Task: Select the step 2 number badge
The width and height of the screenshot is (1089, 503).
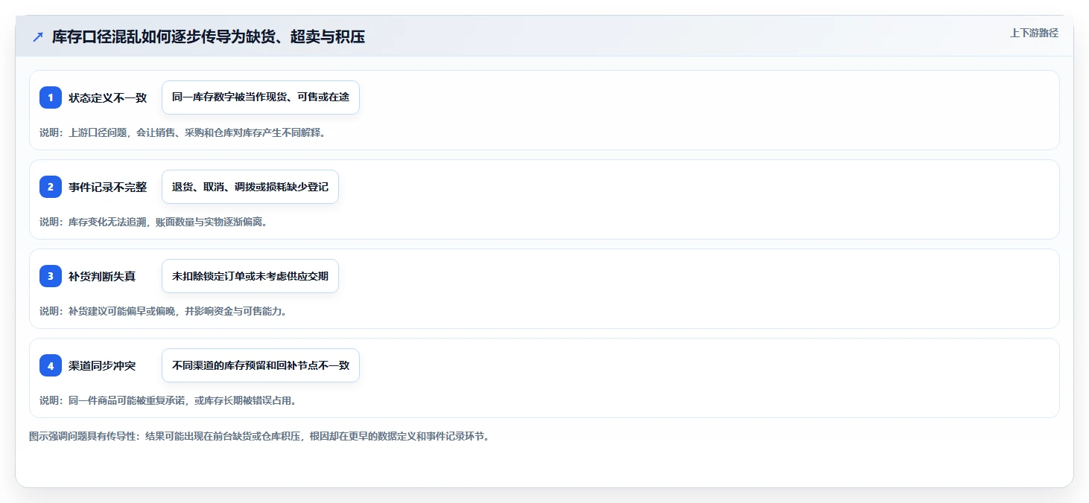Action: [x=51, y=187]
